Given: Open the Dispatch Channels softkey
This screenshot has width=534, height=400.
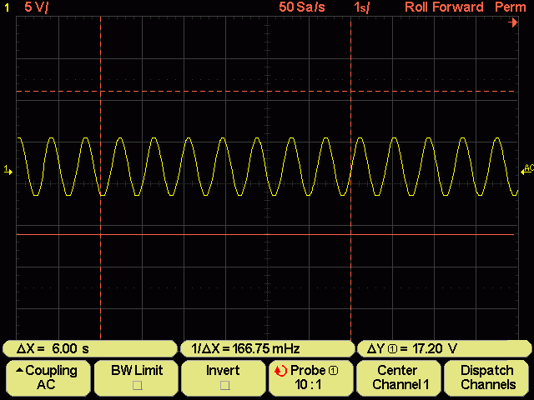Looking at the screenshot, I should tap(487, 377).
